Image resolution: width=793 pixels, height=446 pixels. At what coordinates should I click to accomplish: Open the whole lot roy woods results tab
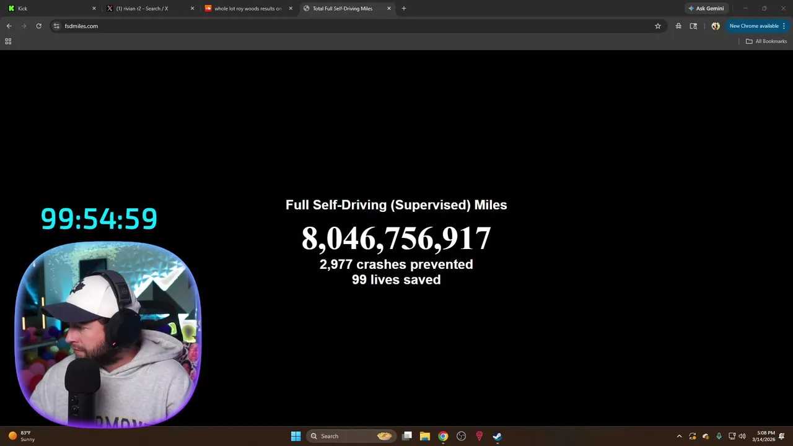coord(248,9)
